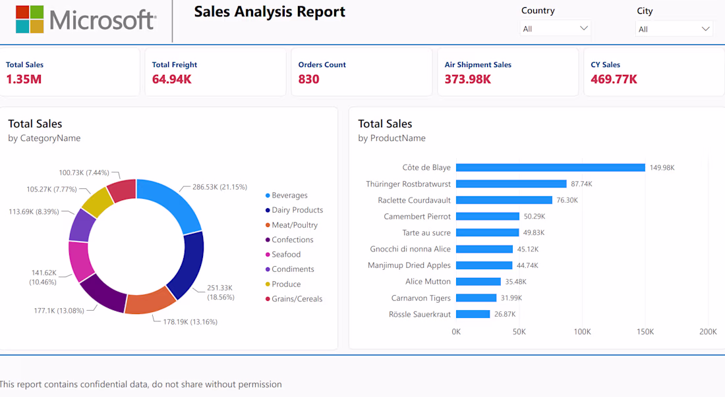The height and width of the screenshot is (397, 725).
Task: Open the Country dropdown chevron
Action: 583,28
